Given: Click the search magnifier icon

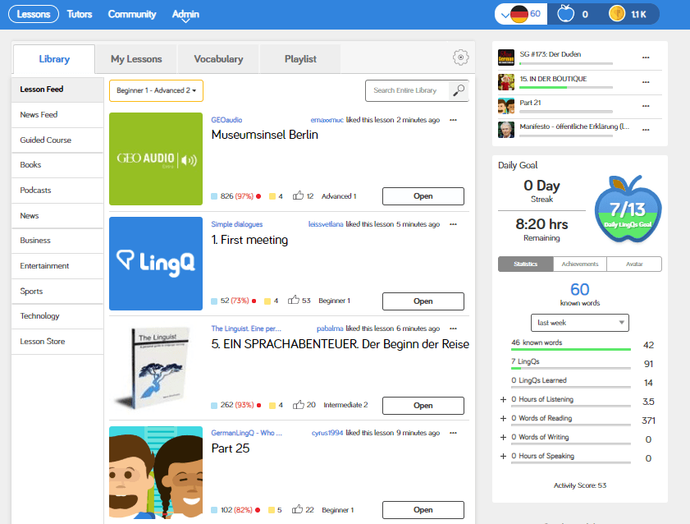Looking at the screenshot, I should point(459,90).
